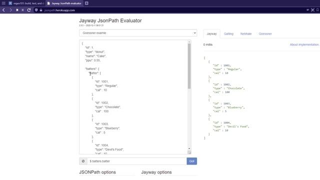Focus the $.batters.batter path input field
Image resolution: width=320 pixels, height=180 pixels.
click(x=136, y=161)
